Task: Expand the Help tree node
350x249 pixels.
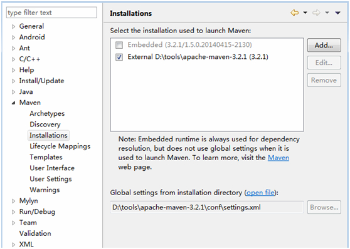Action: click(x=13, y=70)
